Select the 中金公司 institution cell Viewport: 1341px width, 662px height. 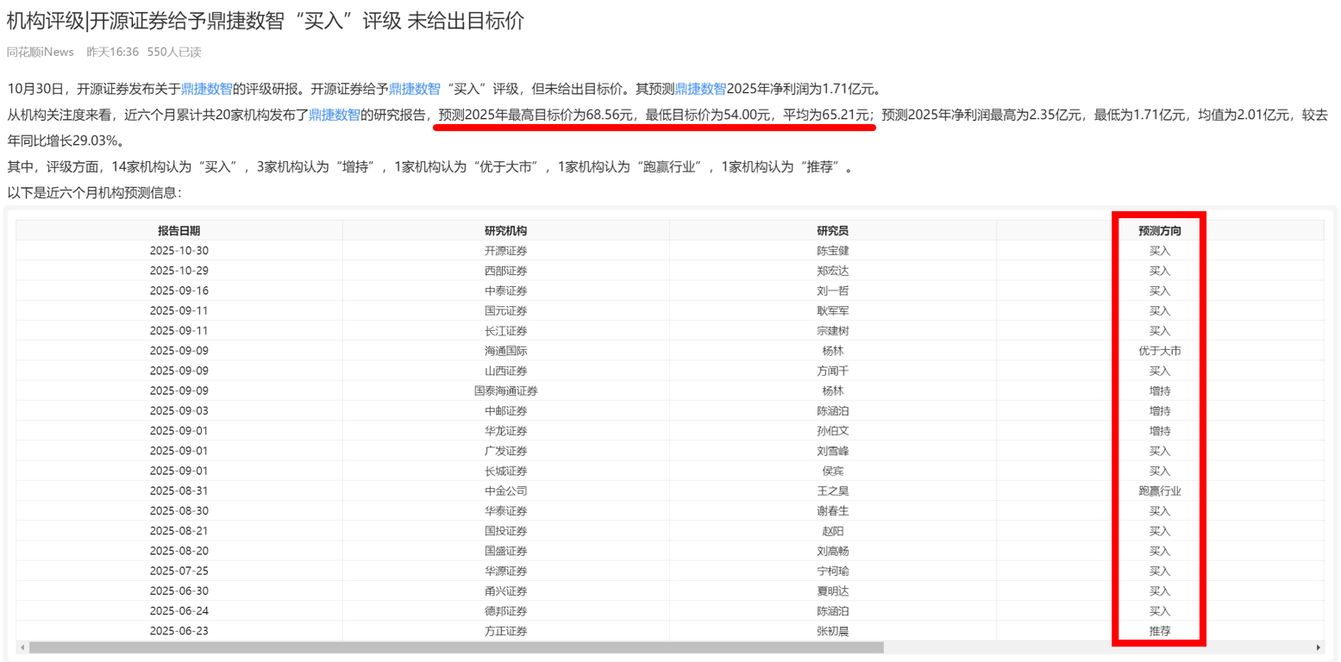tap(506, 490)
